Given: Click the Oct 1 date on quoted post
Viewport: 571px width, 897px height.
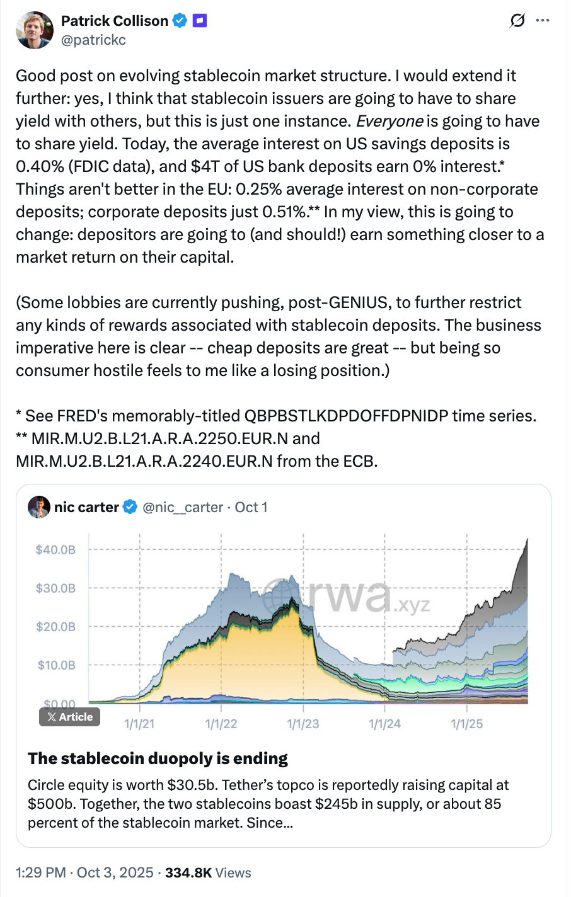Looking at the screenshot, I should click(251, 507).
